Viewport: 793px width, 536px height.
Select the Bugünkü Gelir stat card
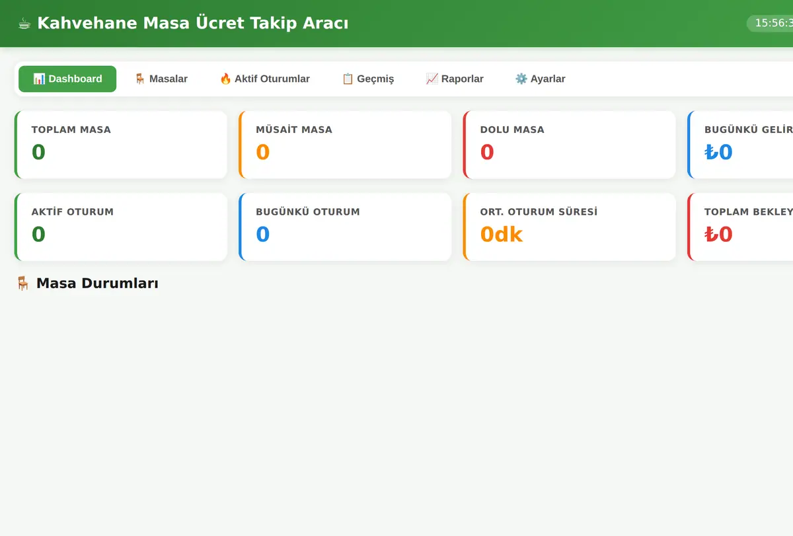point(740,145)
